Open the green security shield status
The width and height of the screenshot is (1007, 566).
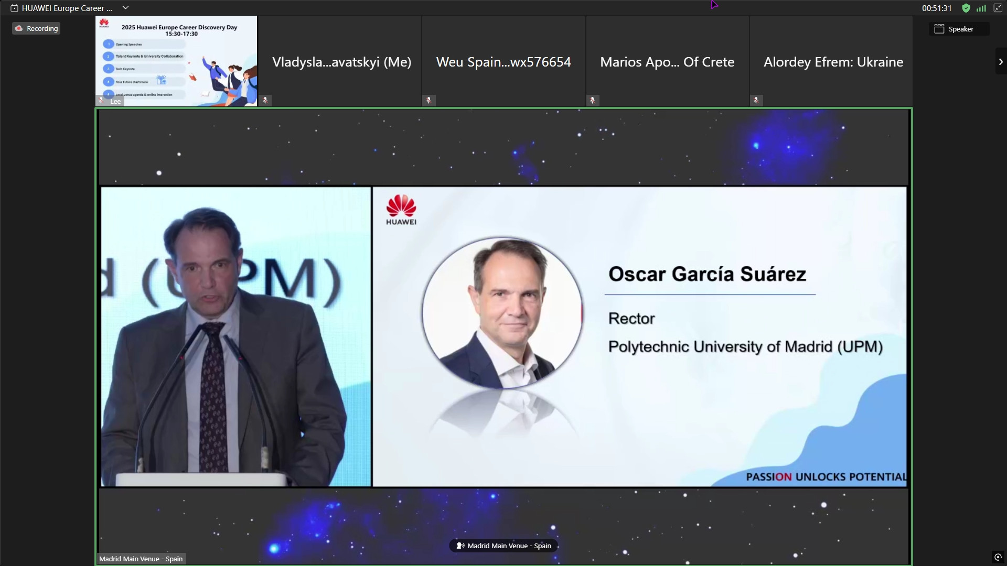tap(966, 8)
